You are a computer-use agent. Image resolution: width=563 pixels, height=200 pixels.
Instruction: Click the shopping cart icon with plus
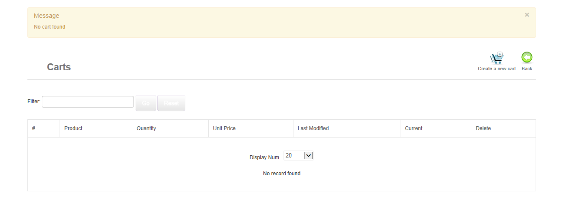[x=496, y=58]
